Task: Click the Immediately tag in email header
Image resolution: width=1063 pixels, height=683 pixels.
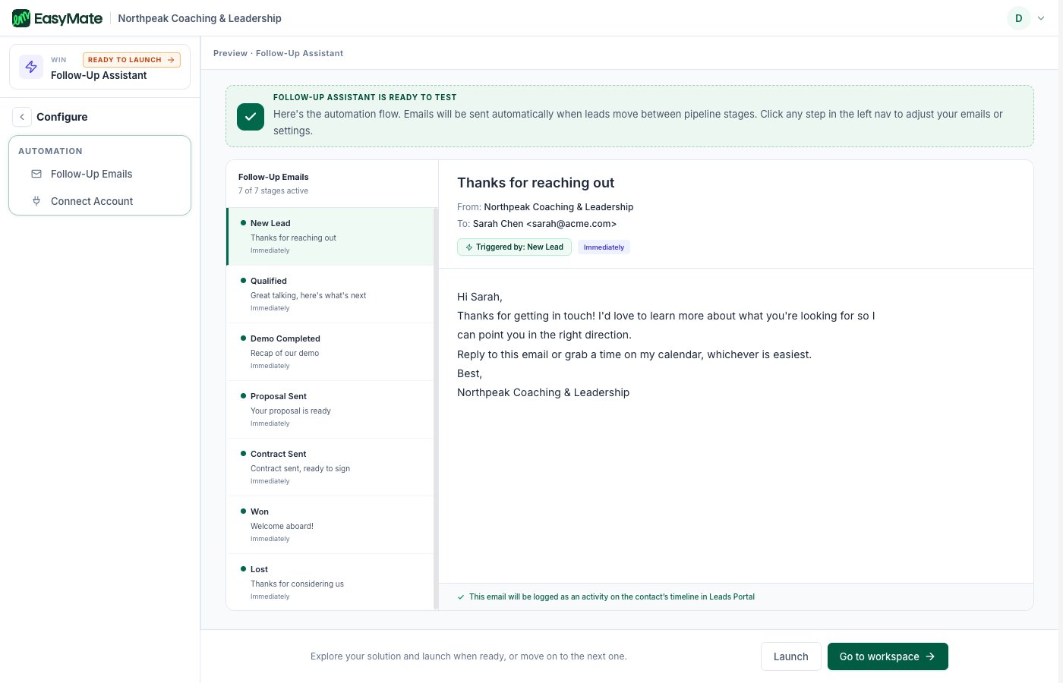Action: coord(604,247)
